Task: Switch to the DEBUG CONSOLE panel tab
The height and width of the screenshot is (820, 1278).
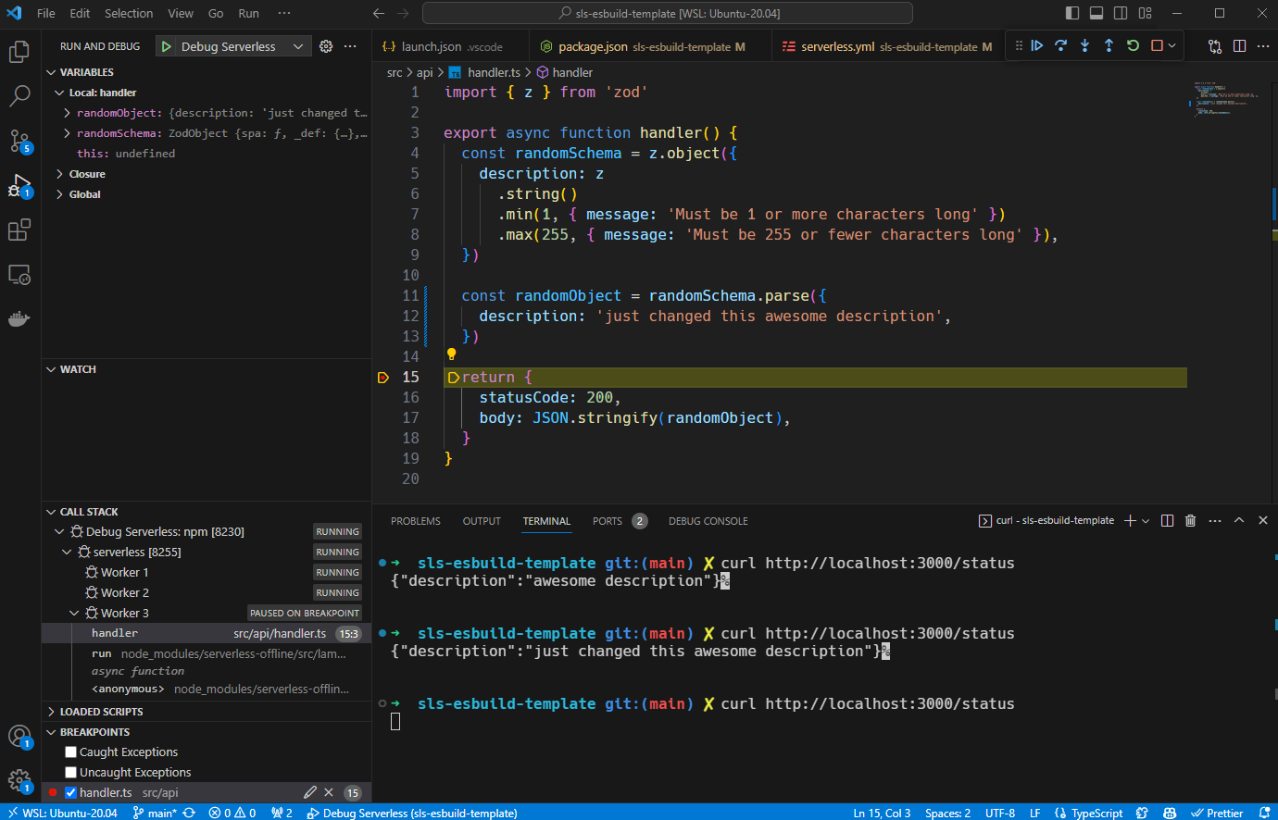Action: 708,521
